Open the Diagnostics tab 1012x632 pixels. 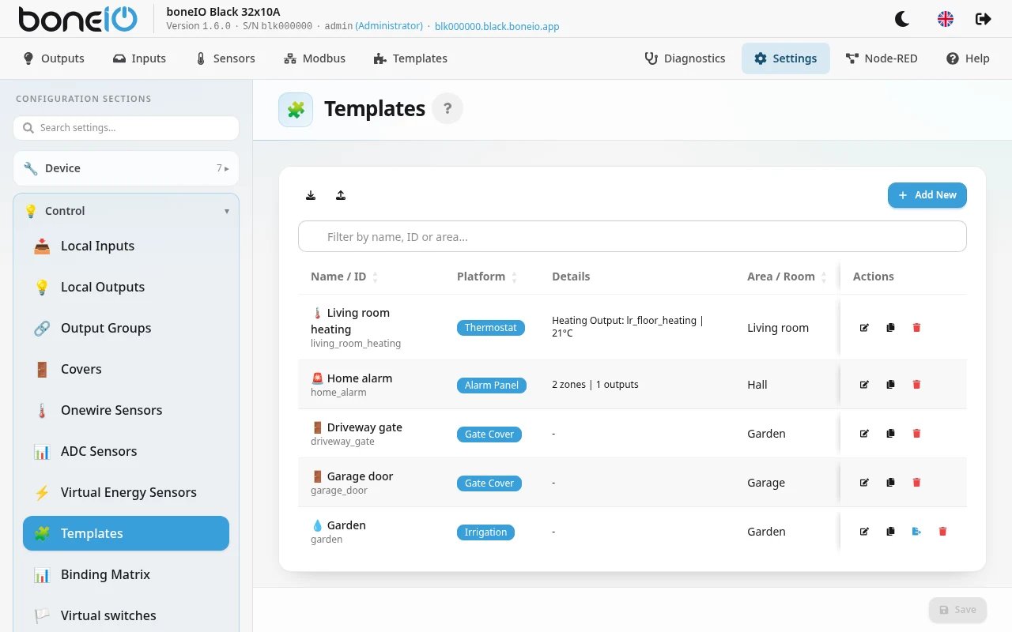pyautogui.click(x=685, y=58)
